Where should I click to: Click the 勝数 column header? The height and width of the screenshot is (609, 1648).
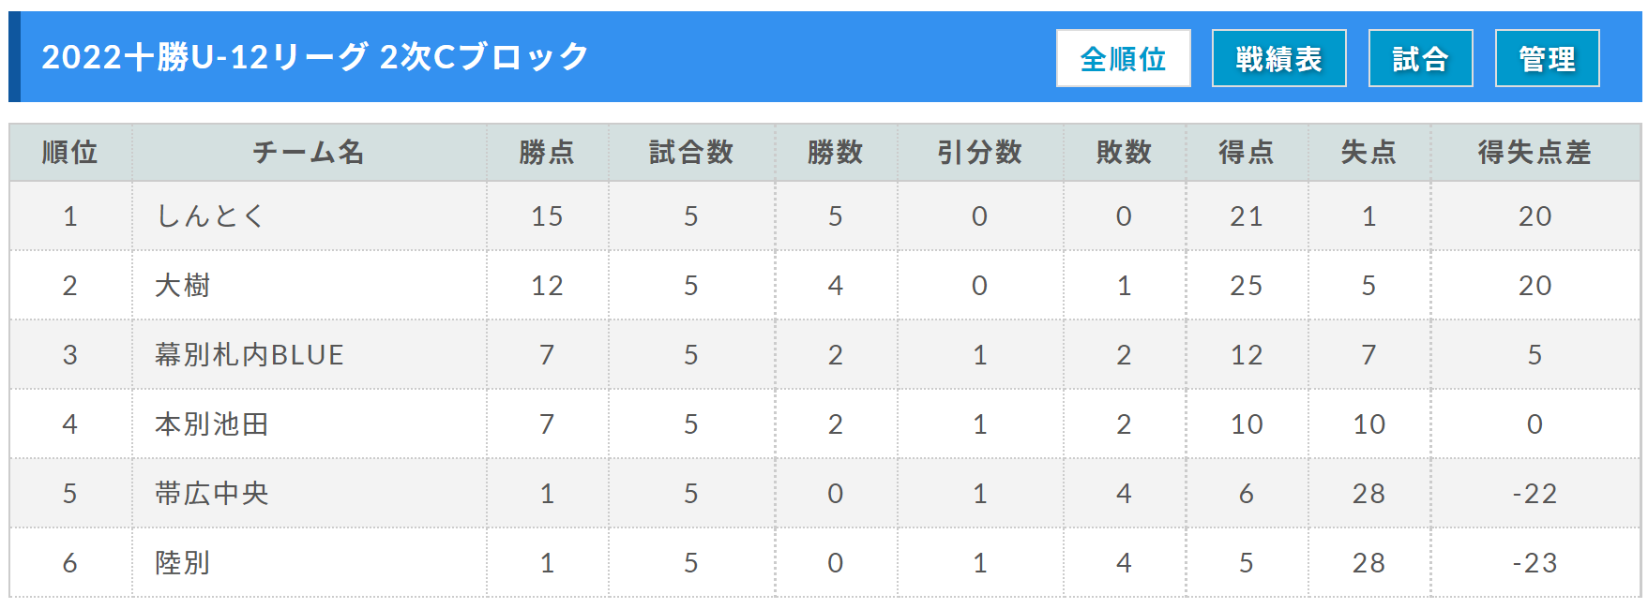[x=836, y=152]
